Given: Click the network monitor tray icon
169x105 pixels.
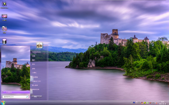Looking at the screenshot, I should 153,103.
